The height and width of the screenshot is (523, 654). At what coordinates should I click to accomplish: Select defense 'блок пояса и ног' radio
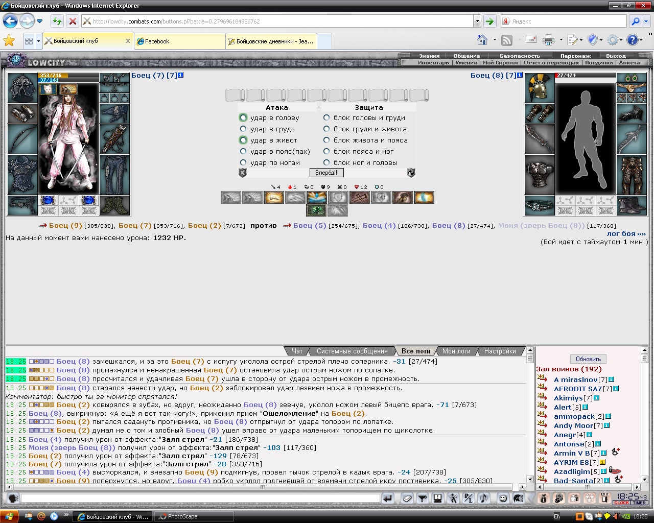tap(326, 151)
